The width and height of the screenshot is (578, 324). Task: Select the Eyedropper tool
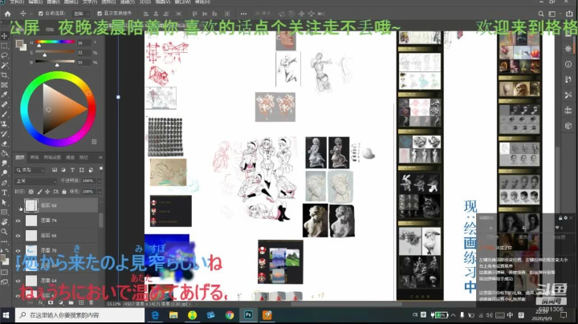pyautogui.click(x=5, y=95)
